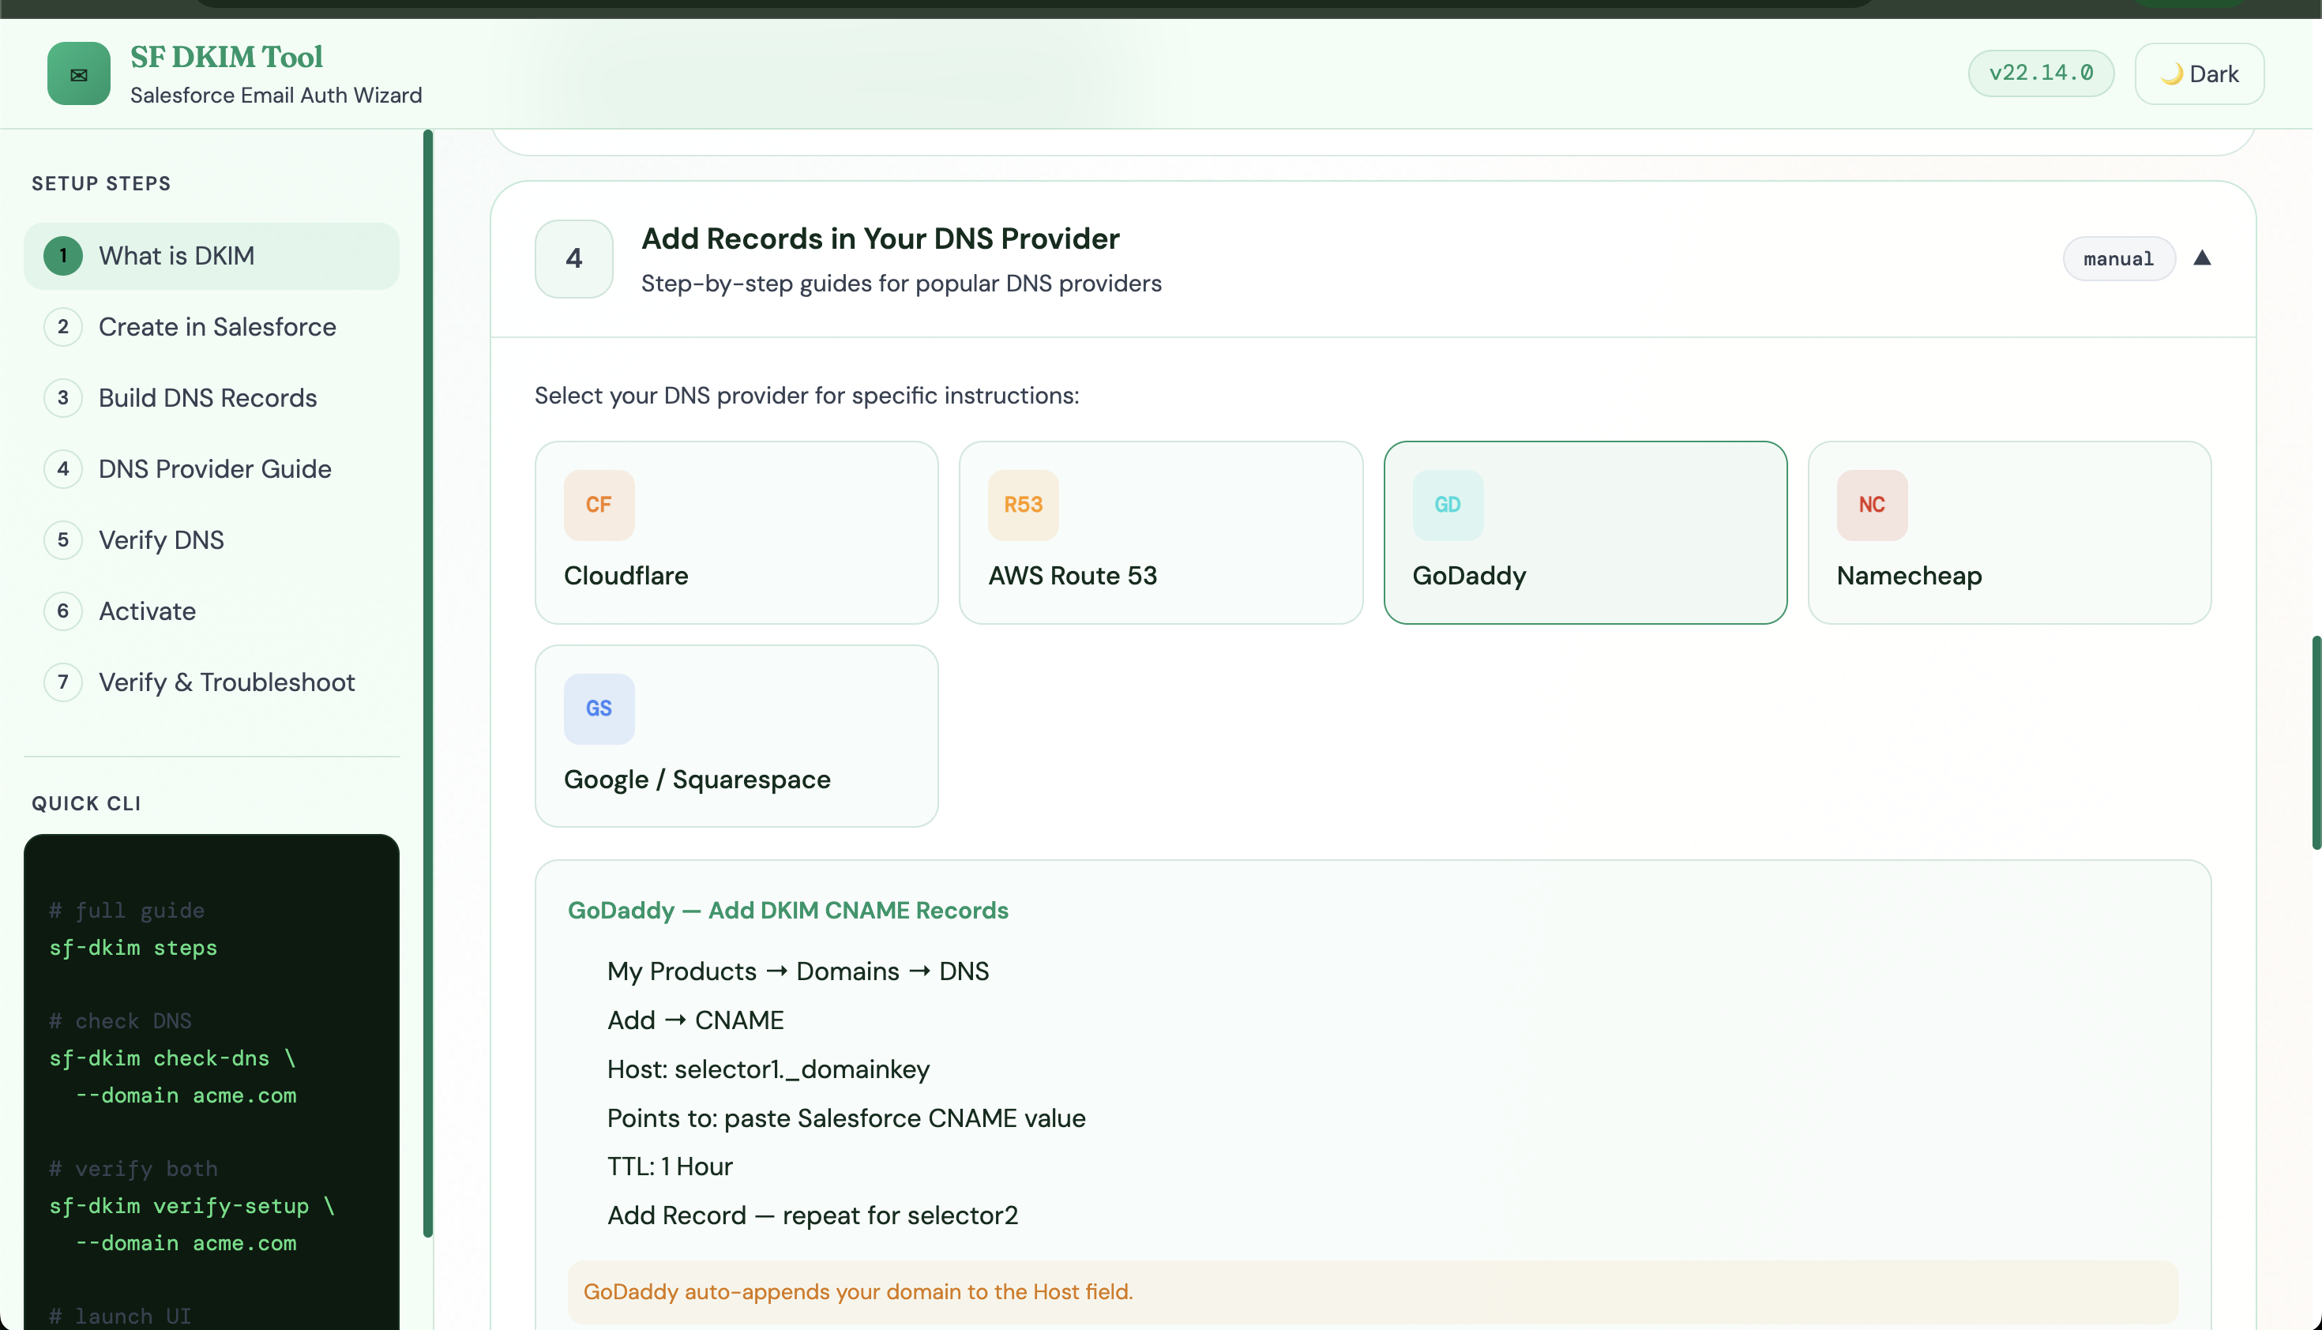This screenshot has width=2322, height=1330.
Task: Collapse the Add Records section arrow
Action: point(2201,258)
